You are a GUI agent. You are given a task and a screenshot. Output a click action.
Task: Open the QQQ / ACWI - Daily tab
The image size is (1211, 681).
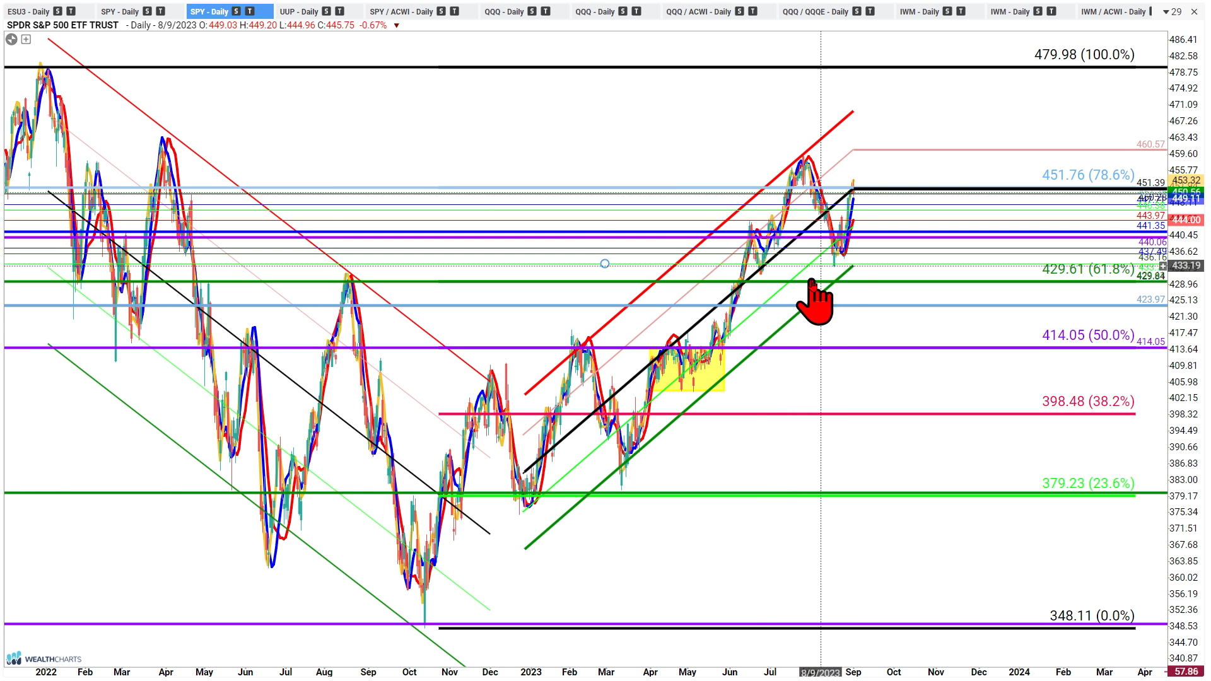pos(699,11)
